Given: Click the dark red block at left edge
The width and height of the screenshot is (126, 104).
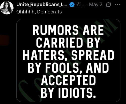Looking at the screenshot, I should (x=4, y=40).
